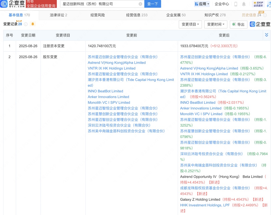Viewport: 271px width, 215px height.
Task: Click the Qcc.com logo in the header
Action: click(12, 4)
